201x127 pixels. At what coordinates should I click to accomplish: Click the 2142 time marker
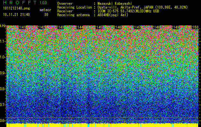(x=41, y=27)
